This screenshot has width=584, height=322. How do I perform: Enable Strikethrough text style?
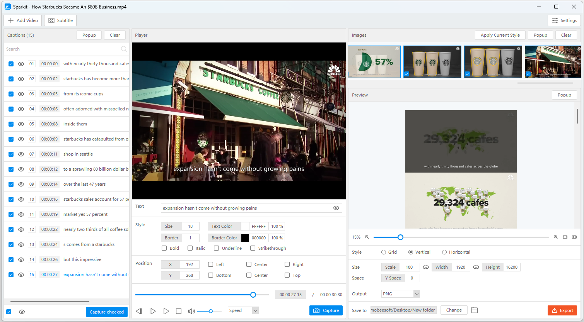[253, 248]
